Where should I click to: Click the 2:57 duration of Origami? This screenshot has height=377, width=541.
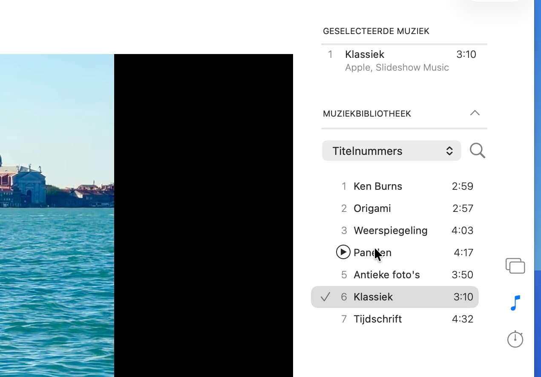[x=463, y=208]
